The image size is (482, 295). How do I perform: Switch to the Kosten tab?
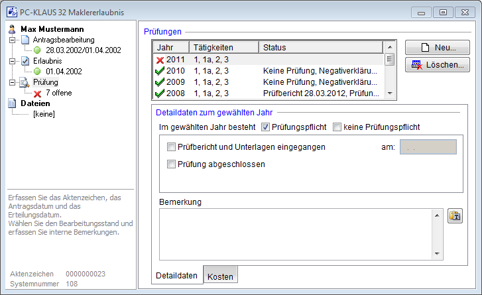pos(220,274)
